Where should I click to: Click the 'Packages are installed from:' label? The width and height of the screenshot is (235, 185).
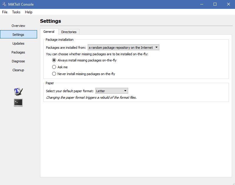point(66,48)
